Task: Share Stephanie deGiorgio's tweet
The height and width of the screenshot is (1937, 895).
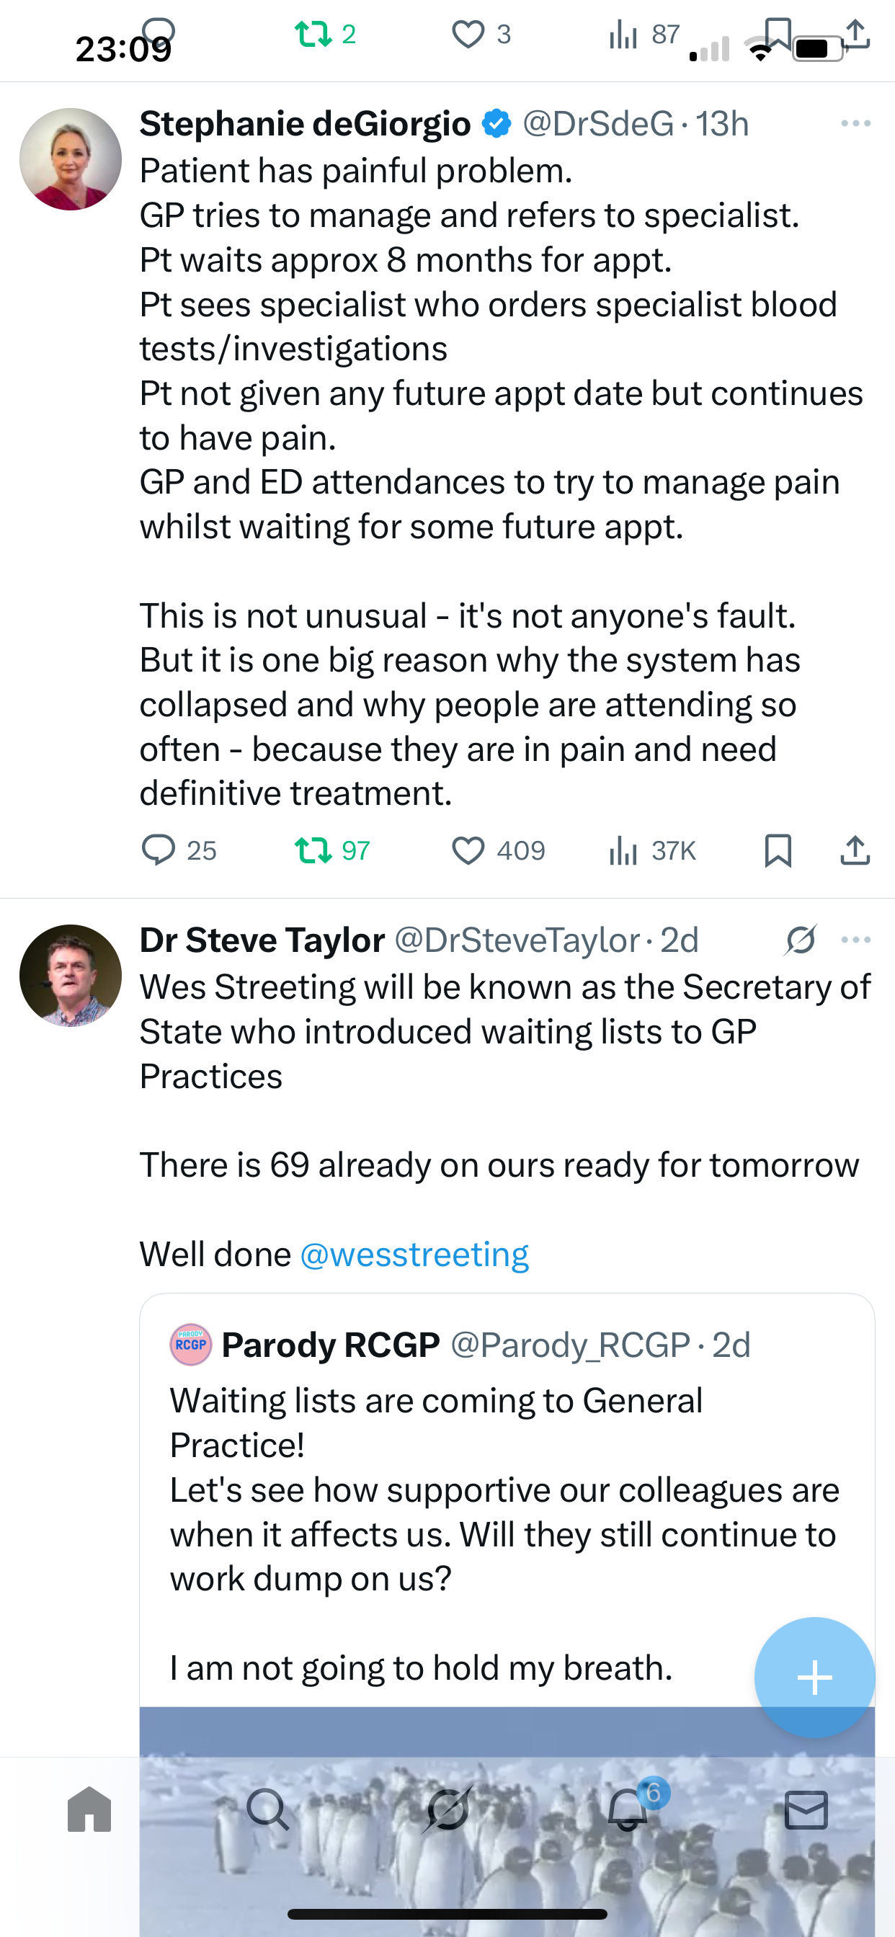Action: pos(855,850)
